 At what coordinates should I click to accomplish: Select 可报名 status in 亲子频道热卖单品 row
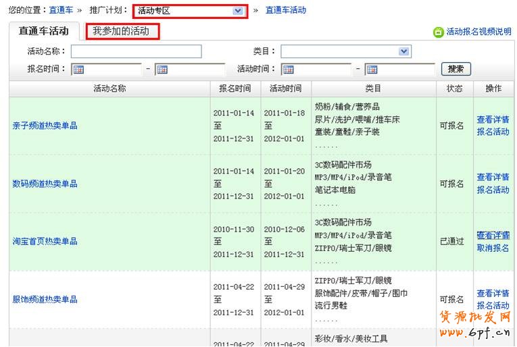click(x=451, y=126)
